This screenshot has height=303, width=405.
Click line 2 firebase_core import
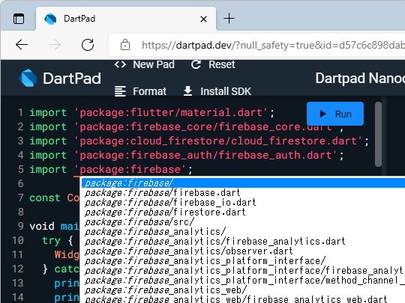[187, 127]
